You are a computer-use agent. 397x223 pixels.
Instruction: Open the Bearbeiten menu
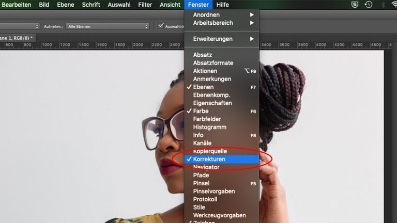pyautogui.click(x=16, y=5)
